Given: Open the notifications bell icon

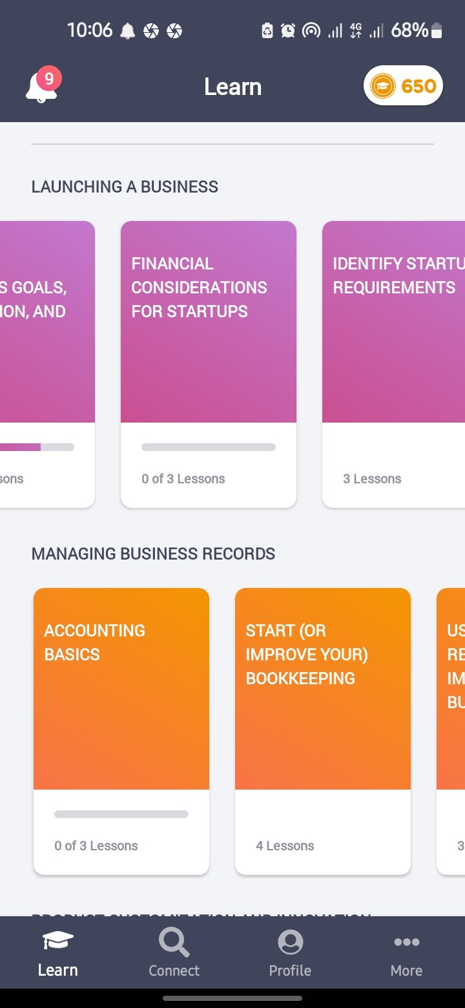Looking at the screenshot, I should [41, 88].
